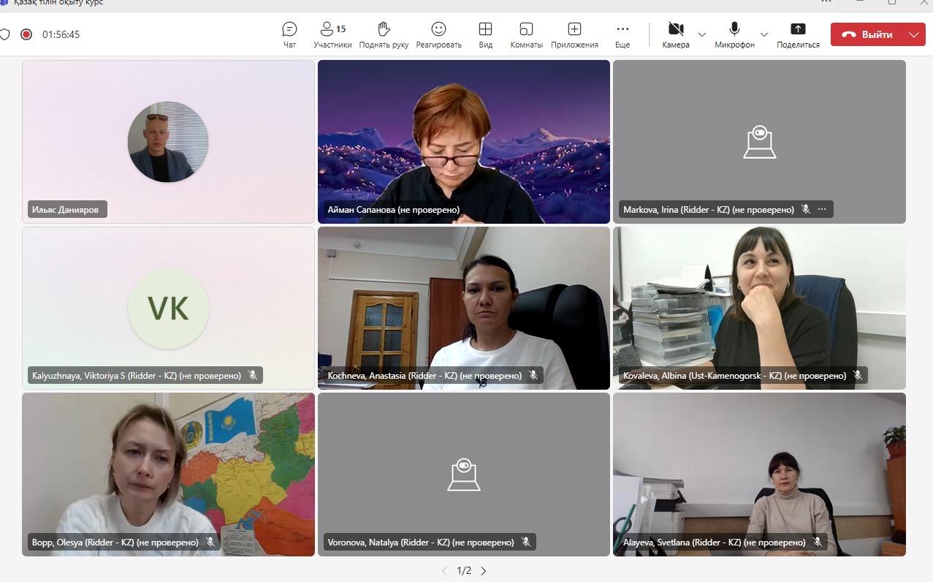
Task: Open the Реагировать reactions menu
Action: coord(438,34)
